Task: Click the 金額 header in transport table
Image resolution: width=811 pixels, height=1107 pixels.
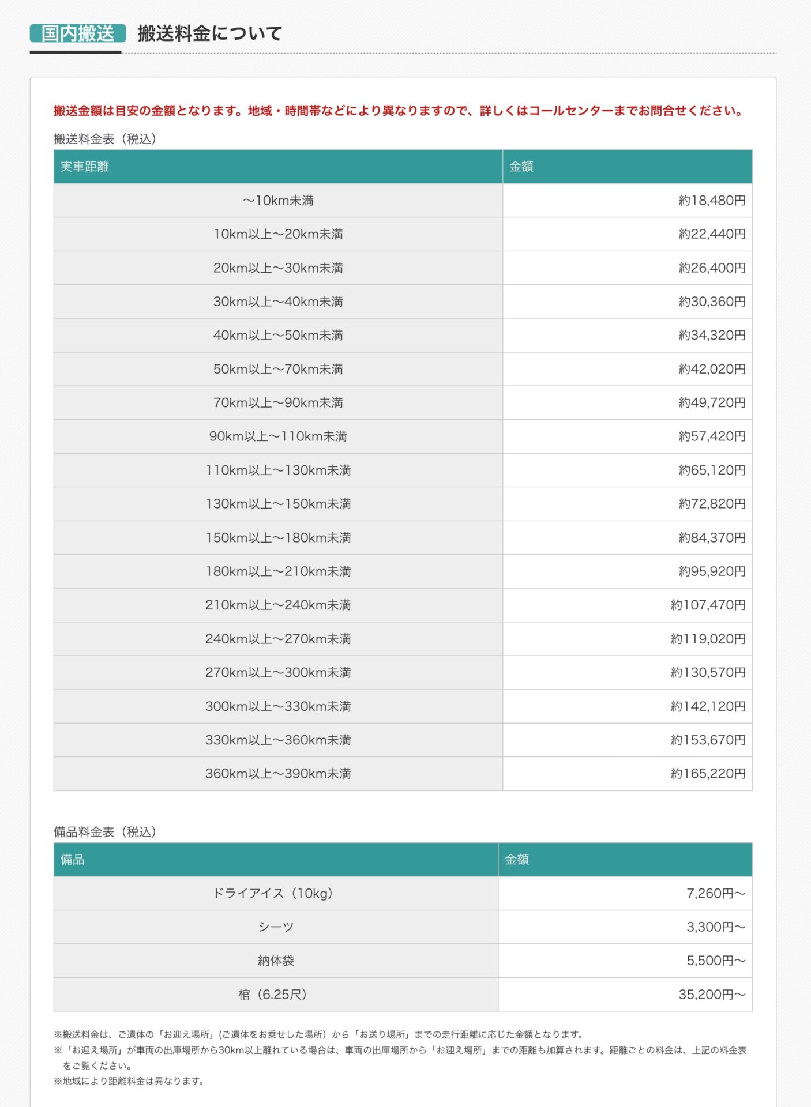Action: pyautogui.click(x=628, y=167)
